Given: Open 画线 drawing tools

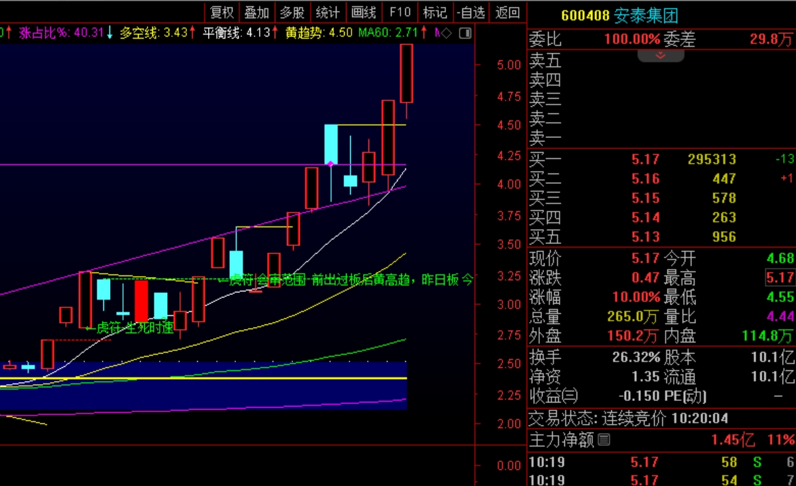Looking at the screenshot, I should 364,12.
